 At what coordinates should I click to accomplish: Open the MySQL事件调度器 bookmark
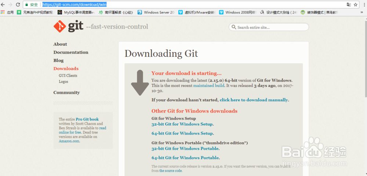[76, 12]
